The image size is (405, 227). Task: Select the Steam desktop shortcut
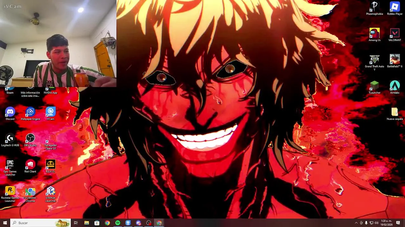click(10, 91)
